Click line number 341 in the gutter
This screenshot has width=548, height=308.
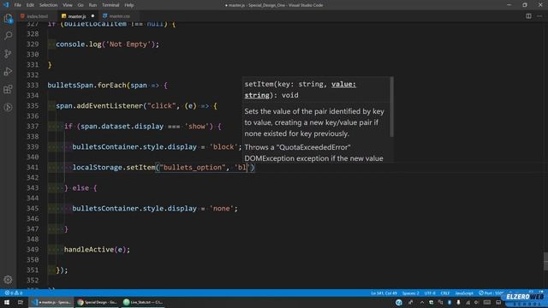[33, 168]
